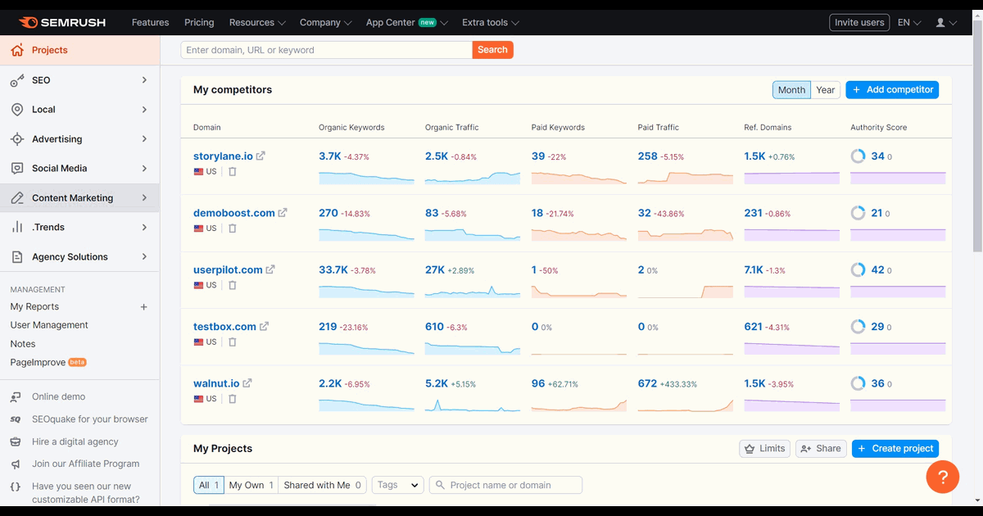
Task: Click walnut.io Paid Traffic trend chart
Action: click(x=686, y=405)
